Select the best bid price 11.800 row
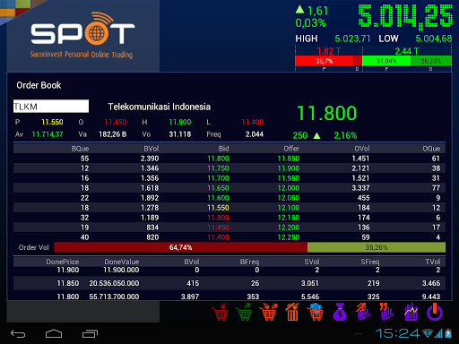Image resolution: width=459 pixels, height=344 pixels. [229, 159]
